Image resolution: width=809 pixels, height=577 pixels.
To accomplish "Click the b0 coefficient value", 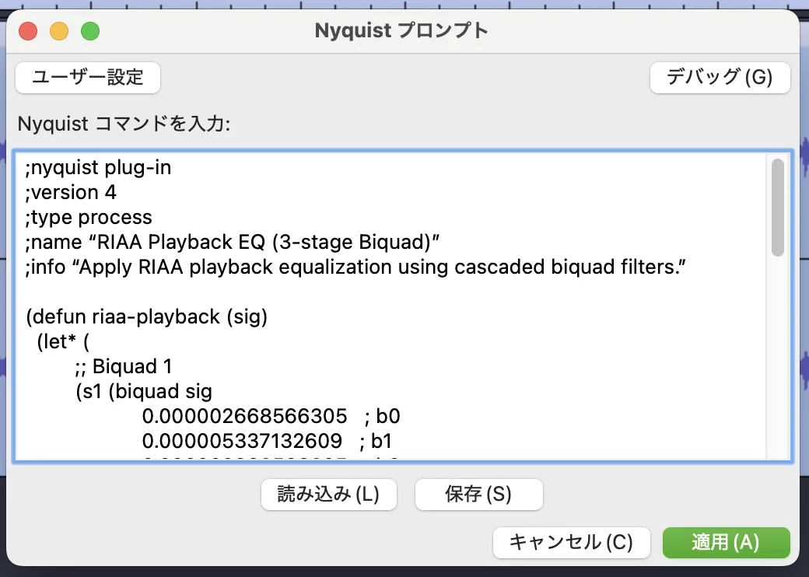I will [243, 416].
